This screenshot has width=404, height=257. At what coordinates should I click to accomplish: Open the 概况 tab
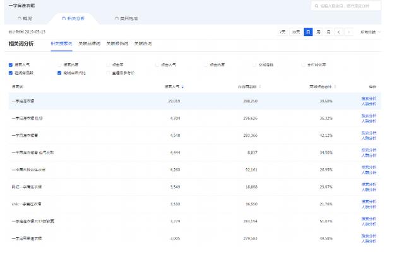click(28, 18)
